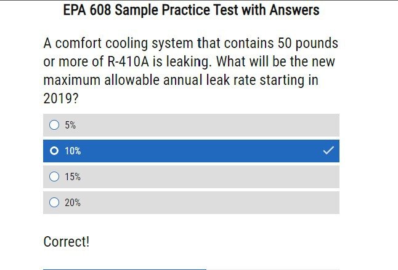Click the blue filled progress bar at bottom
Screen dimensions: 398x270
(x=124, y=269)
